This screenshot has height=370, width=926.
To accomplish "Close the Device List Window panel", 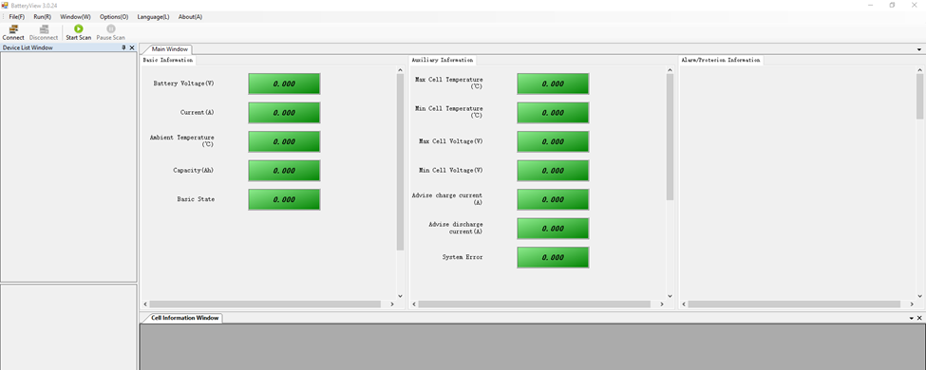I will (132, 47).
